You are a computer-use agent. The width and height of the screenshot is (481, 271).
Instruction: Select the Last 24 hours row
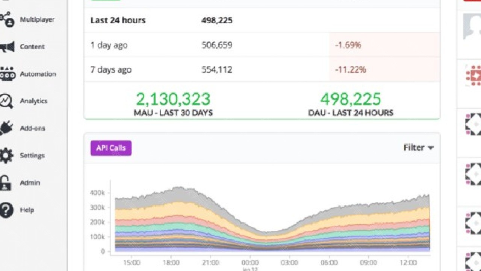click(118, 20)
